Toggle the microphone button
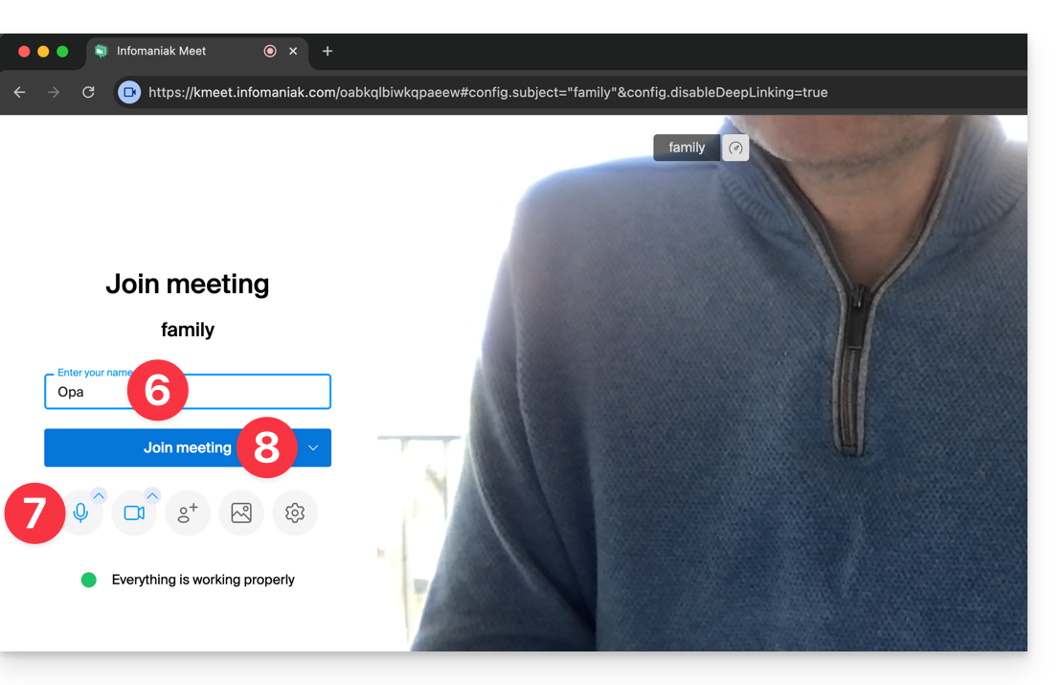This screenshot has height=685, width=1061. [x=80, y=514]
